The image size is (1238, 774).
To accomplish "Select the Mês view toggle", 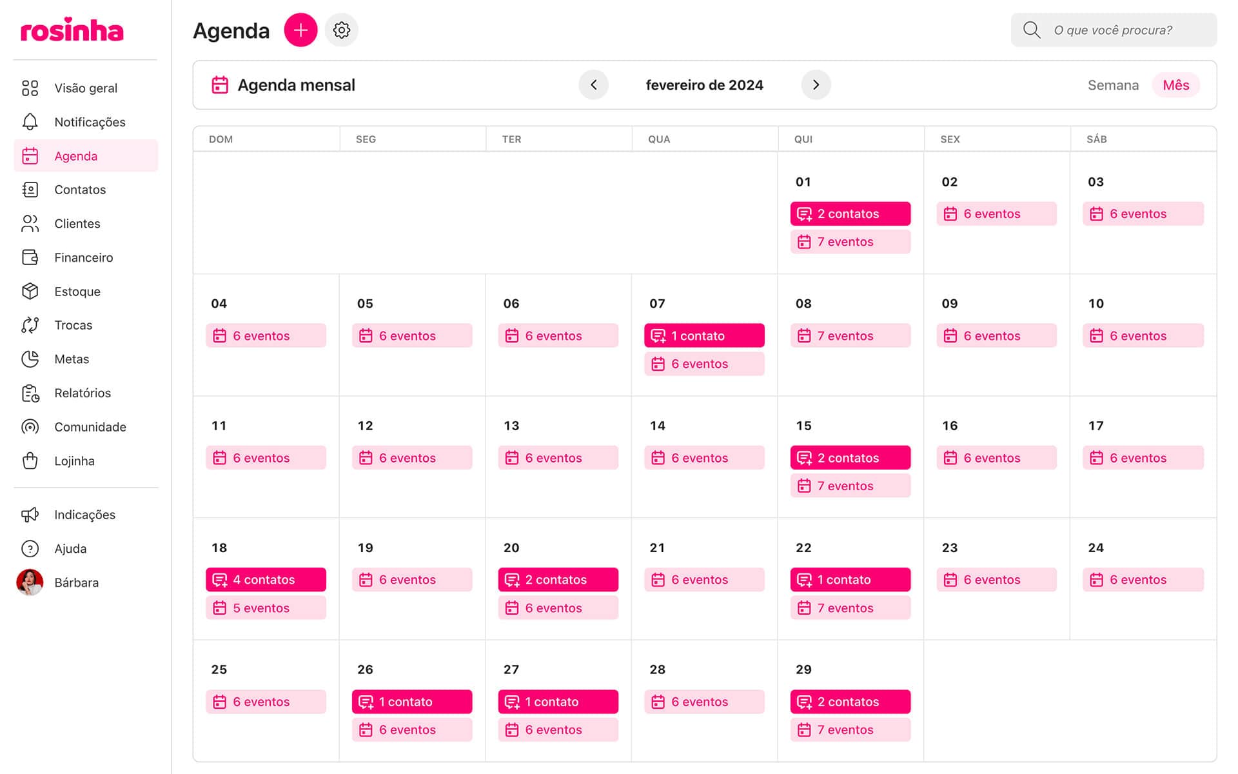I will click(x=1175, y=85).
